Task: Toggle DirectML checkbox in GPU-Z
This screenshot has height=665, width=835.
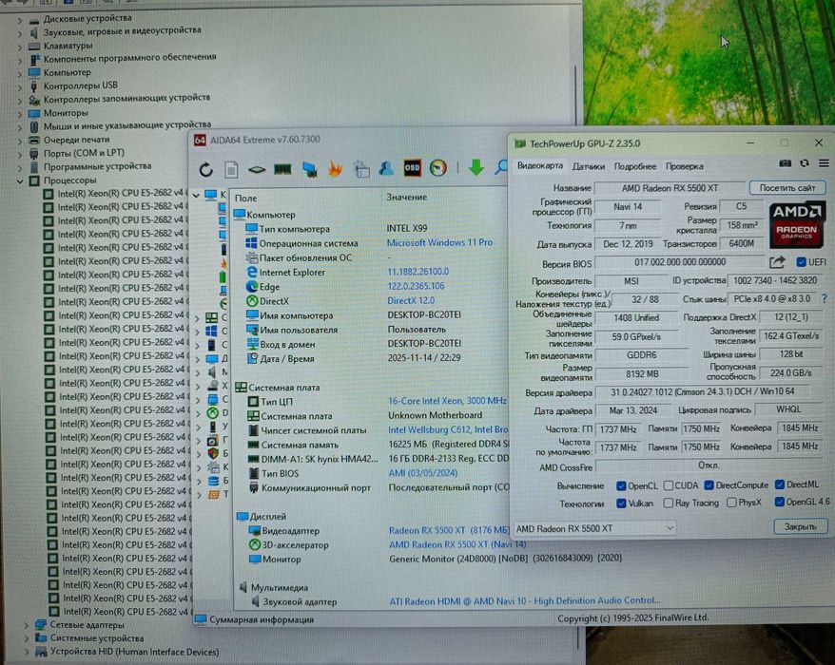Action: (780, 484)
